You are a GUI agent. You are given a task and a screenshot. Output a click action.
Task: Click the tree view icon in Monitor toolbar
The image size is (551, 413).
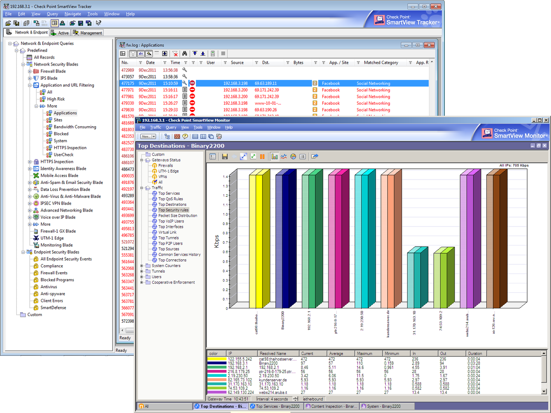tap(167, 137)
